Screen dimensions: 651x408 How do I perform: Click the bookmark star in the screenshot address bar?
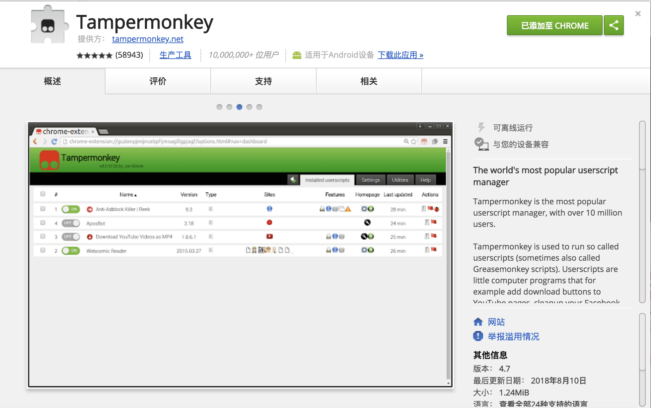point(413,141)
